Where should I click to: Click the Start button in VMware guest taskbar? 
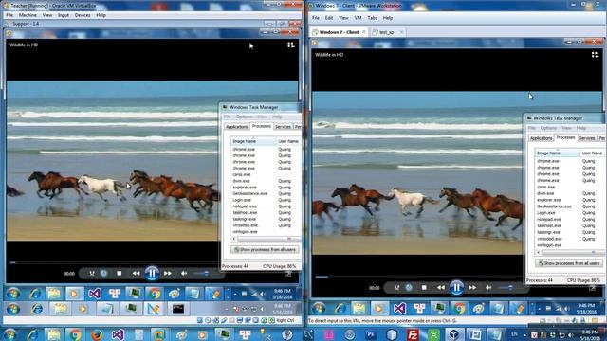click(319, 308)
